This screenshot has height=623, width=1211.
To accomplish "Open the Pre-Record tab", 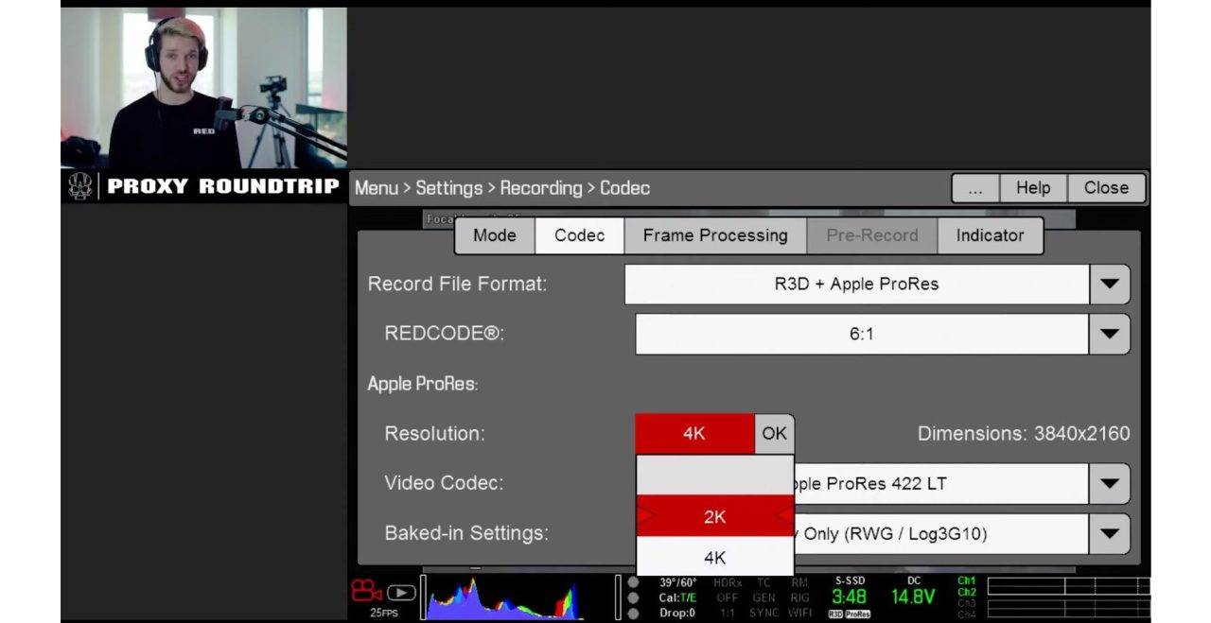I will (x=871, y=235).
